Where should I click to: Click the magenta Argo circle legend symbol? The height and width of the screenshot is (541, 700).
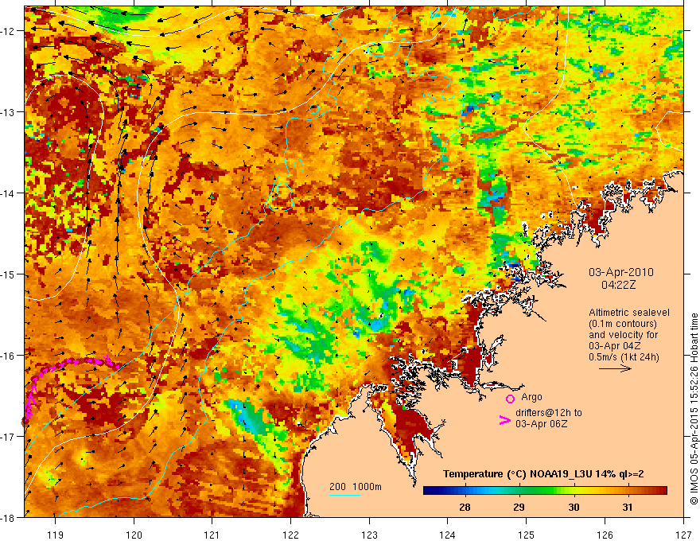pyautogui.click(x=510, y=399)
